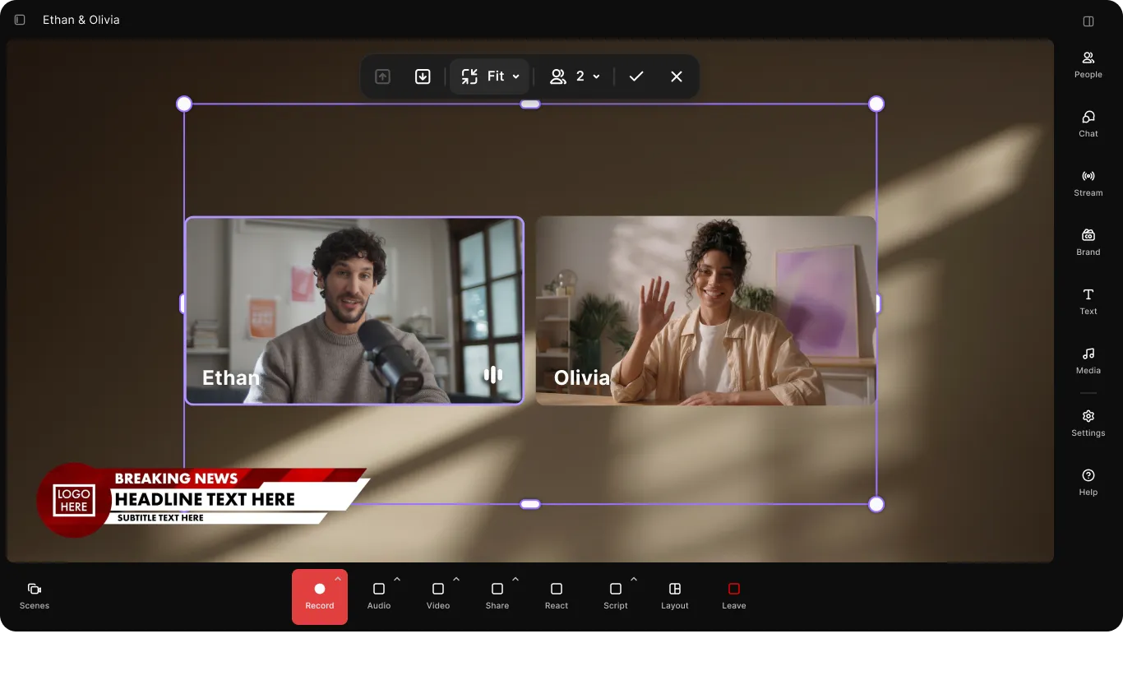This screenshot has height=680, width=1123.
Task: Expand the Script options caret
Action: point(634,579)
